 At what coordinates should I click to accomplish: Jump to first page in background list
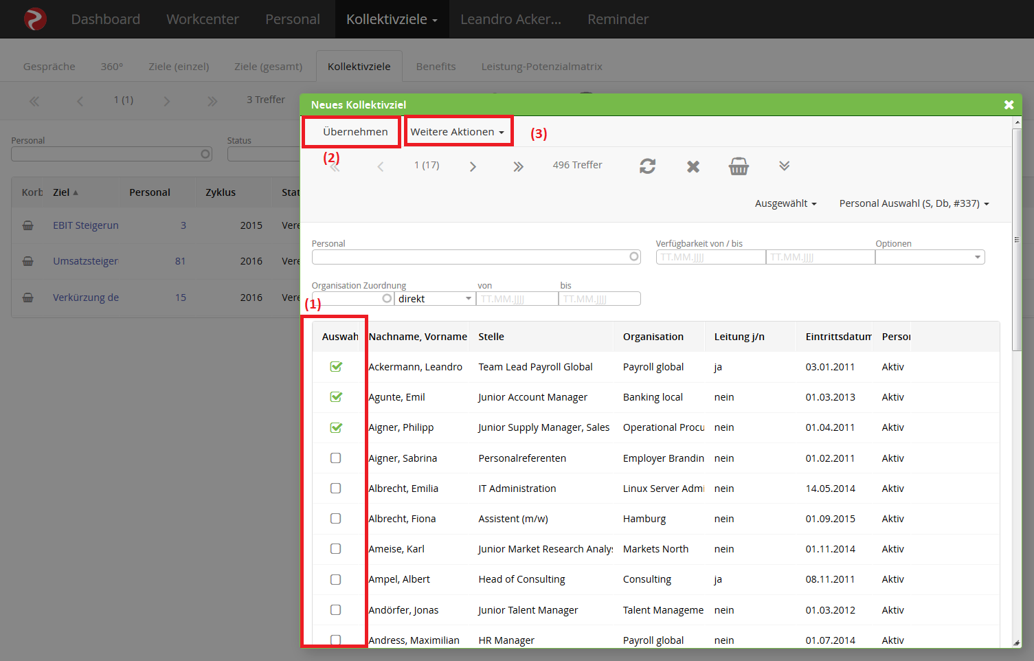pos(34,101)
